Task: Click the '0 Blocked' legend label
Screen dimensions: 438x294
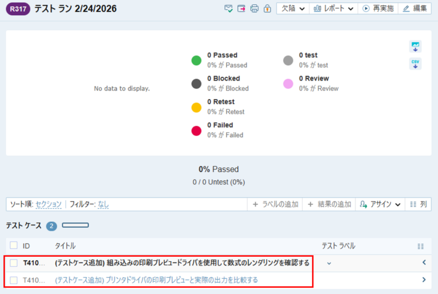Action: click(223, 78)
